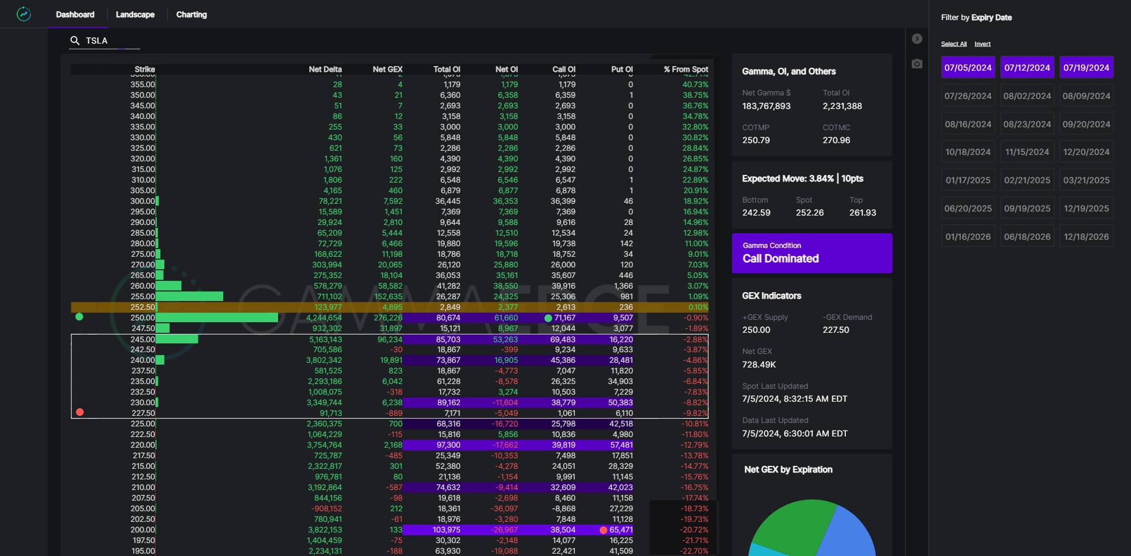1131x556 pixels.
Task: Deselect the 07/19/2024 expiry date
Action: (1086, 68)
